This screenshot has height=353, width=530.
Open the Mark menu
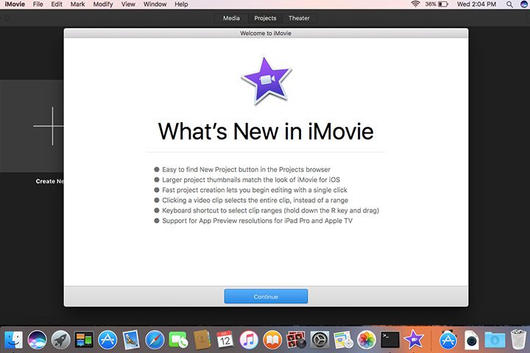77,4
